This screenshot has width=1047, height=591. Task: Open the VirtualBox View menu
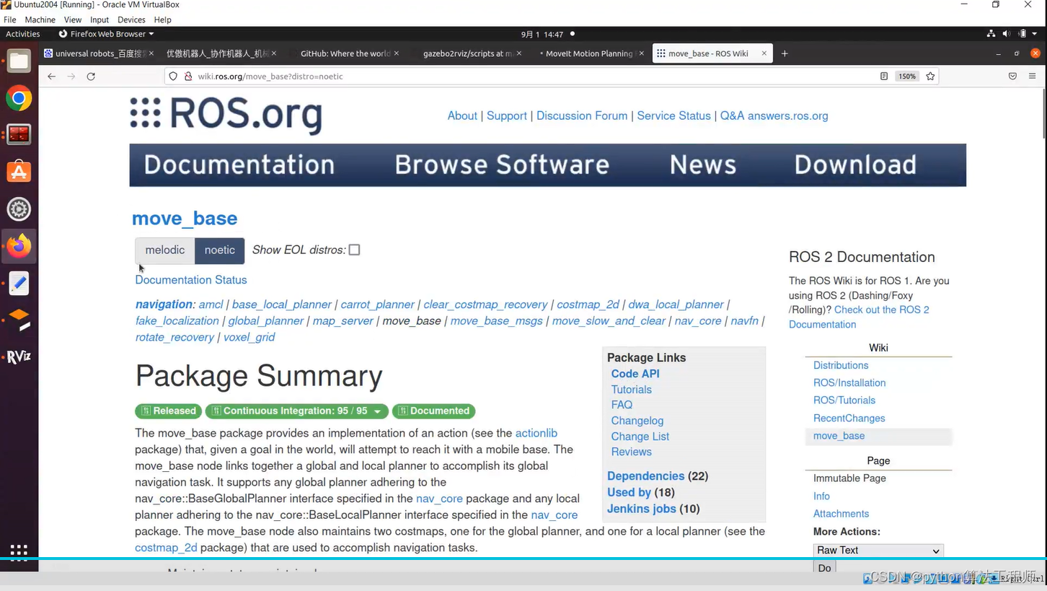pos(73,19)
